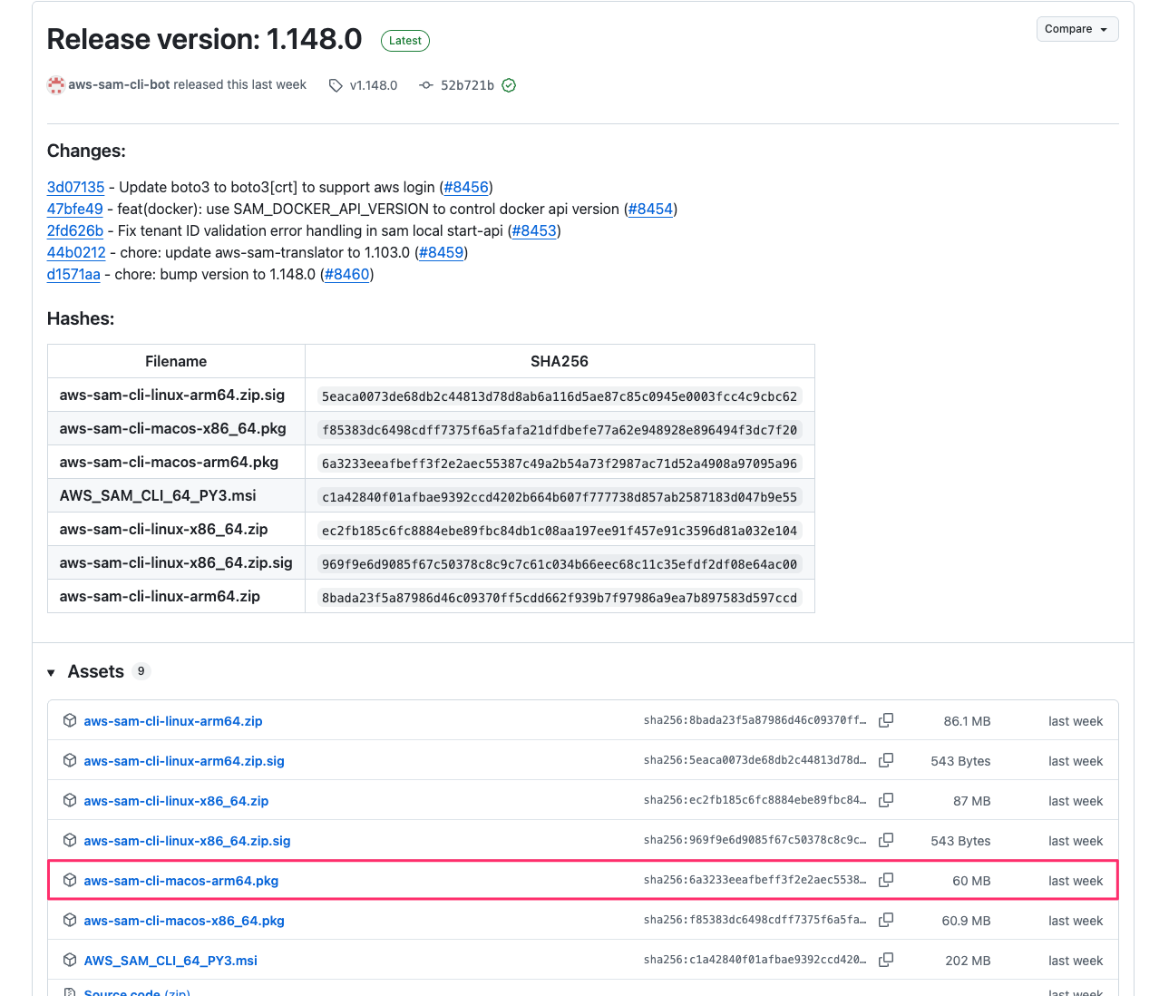Click the Latest release badge

pyautogui.click(x=404, y=41)
